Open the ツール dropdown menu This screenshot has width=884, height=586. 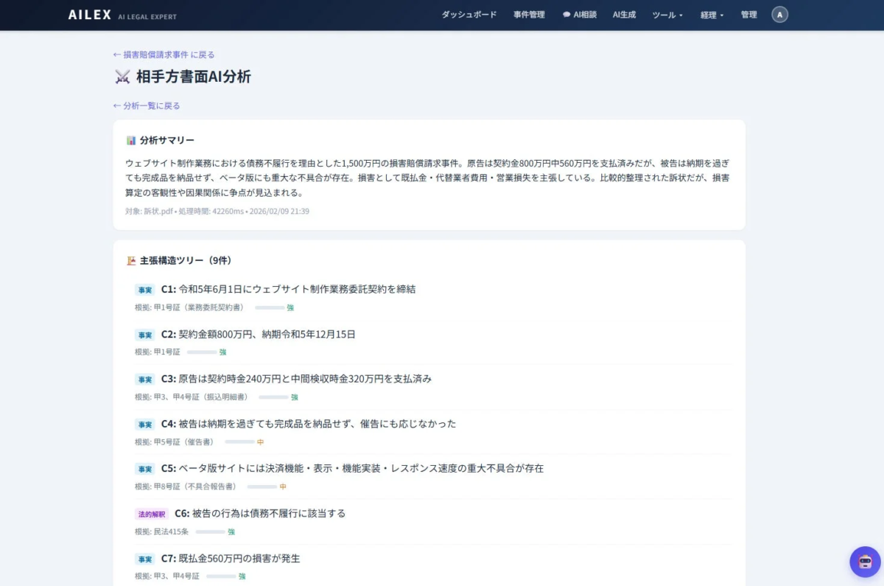point(665,14)
